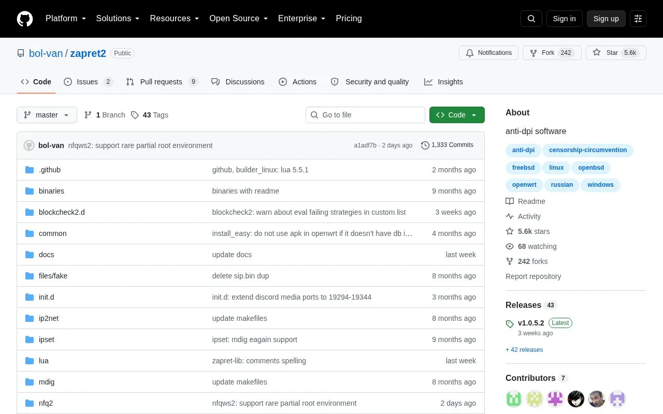This screenshot has height=414, width=663.
Task: Open the Insights tab
Action: [x=443, y=82]
